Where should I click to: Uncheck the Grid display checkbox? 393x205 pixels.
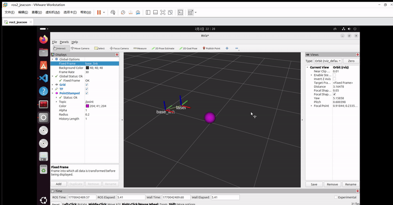pos(87,85)
